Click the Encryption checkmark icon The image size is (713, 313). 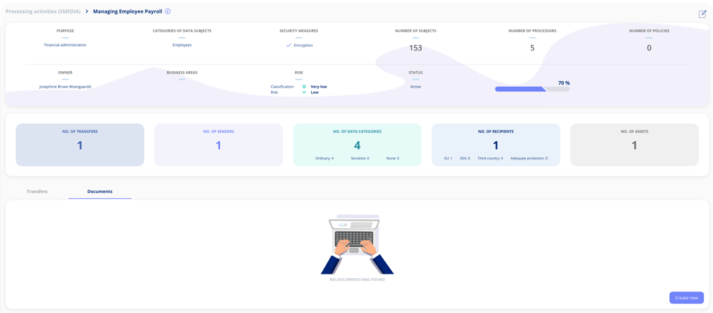[289, 45]
